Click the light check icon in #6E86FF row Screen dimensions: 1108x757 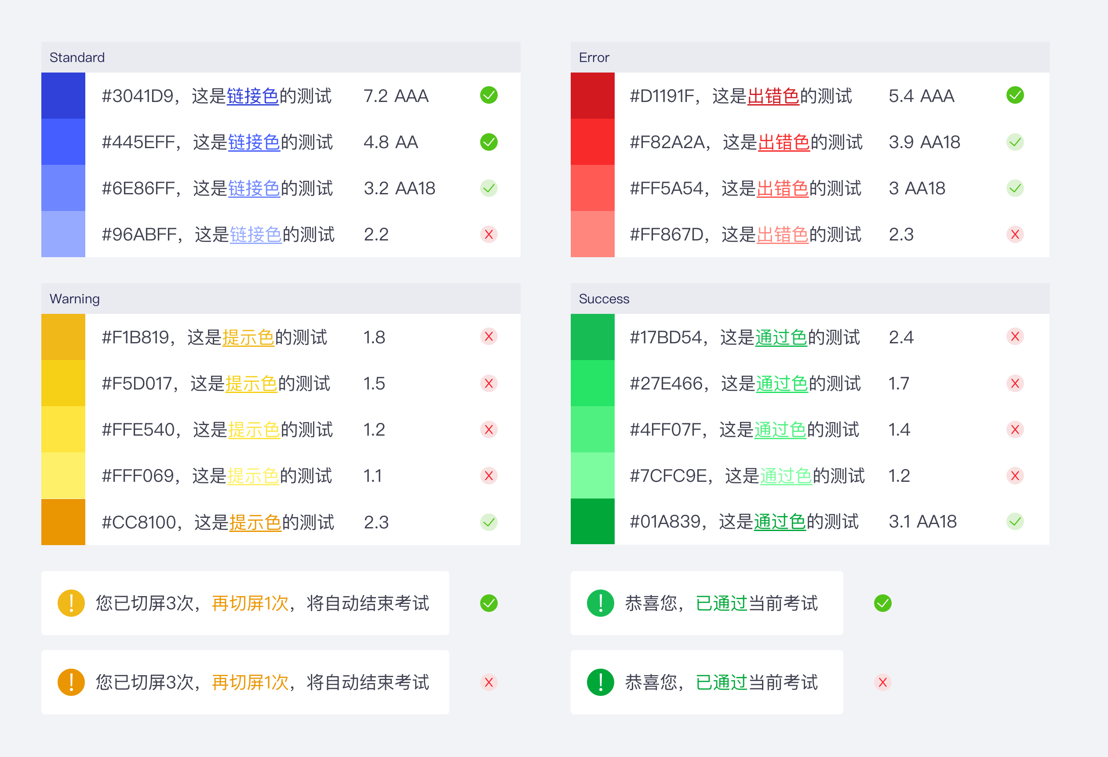tap(488, 188)
